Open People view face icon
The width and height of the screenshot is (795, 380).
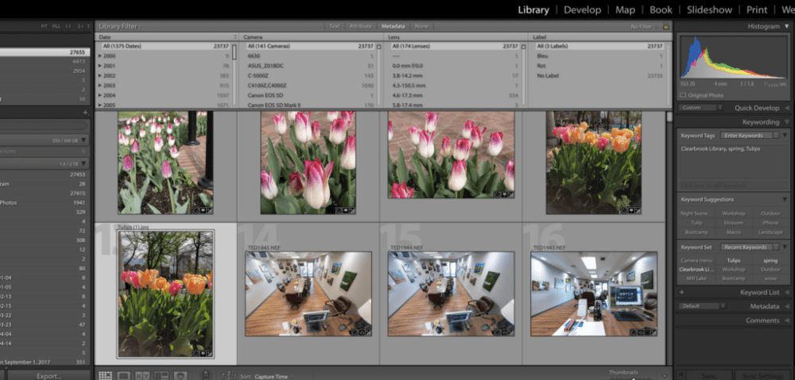pyautogui.click(x=180, y=376)
